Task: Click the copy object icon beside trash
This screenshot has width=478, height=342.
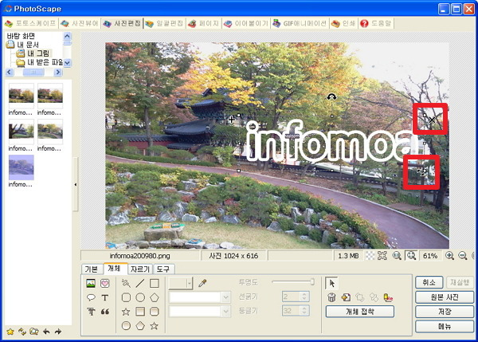Action: [346, 297]
